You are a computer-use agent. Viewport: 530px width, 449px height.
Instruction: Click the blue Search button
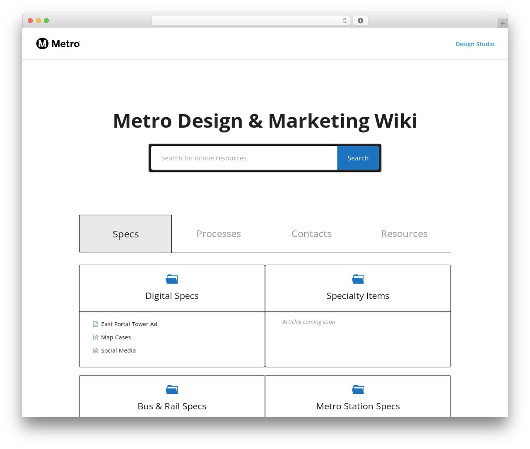click(358, 158)
